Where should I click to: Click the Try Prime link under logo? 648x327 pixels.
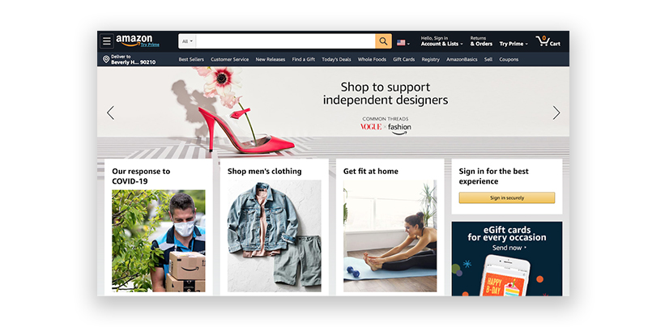(x=150, y=45)
